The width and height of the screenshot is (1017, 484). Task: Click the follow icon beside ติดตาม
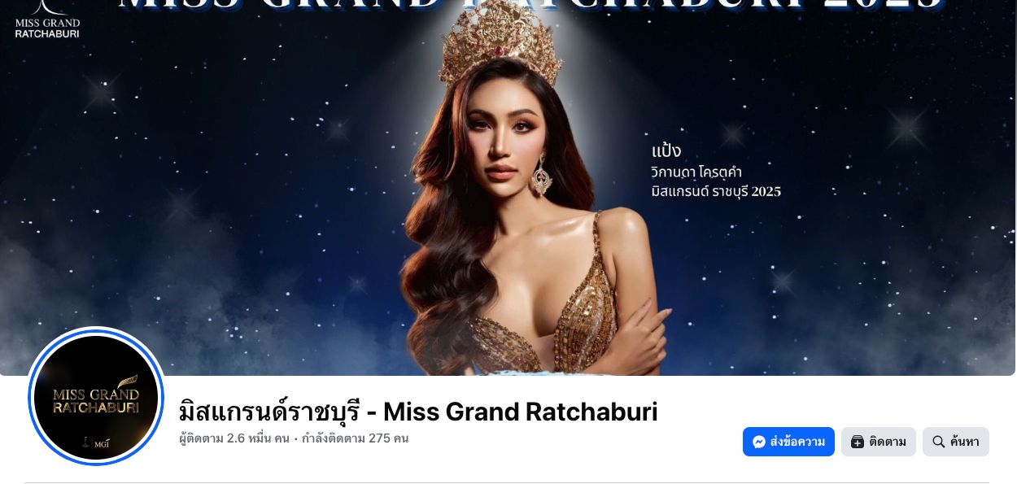[x=858, y=442]
